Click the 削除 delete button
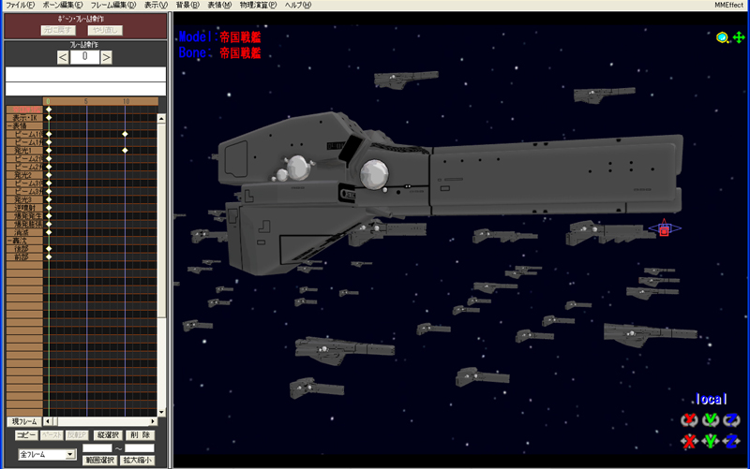The width and height of the screenshot is (750, 469). (140, 435)
